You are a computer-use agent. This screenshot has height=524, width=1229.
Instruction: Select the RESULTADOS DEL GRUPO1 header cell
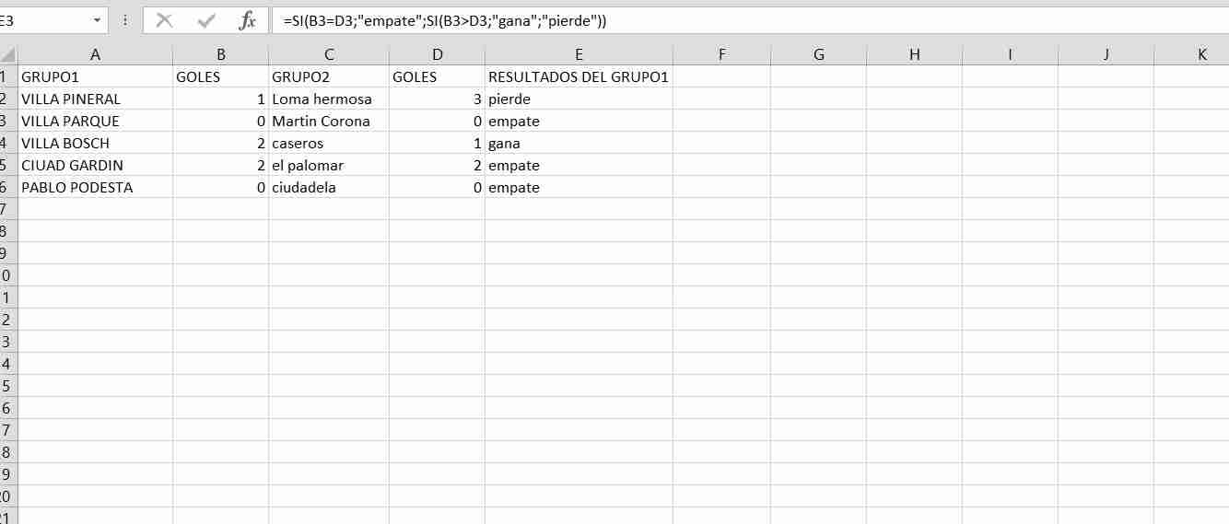point(579,77)
